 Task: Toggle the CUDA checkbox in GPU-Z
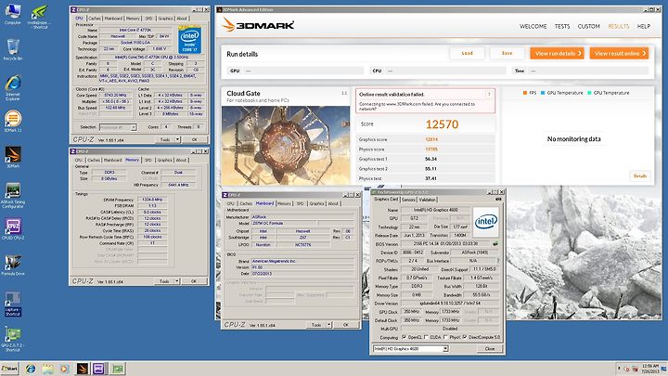point(426,337)
